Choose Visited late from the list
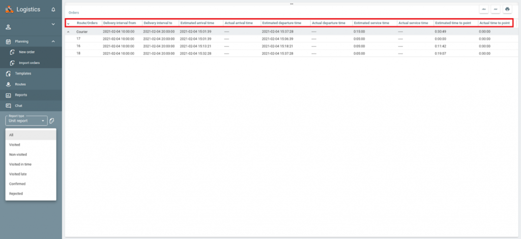521x239 pixels. [18, 174]
